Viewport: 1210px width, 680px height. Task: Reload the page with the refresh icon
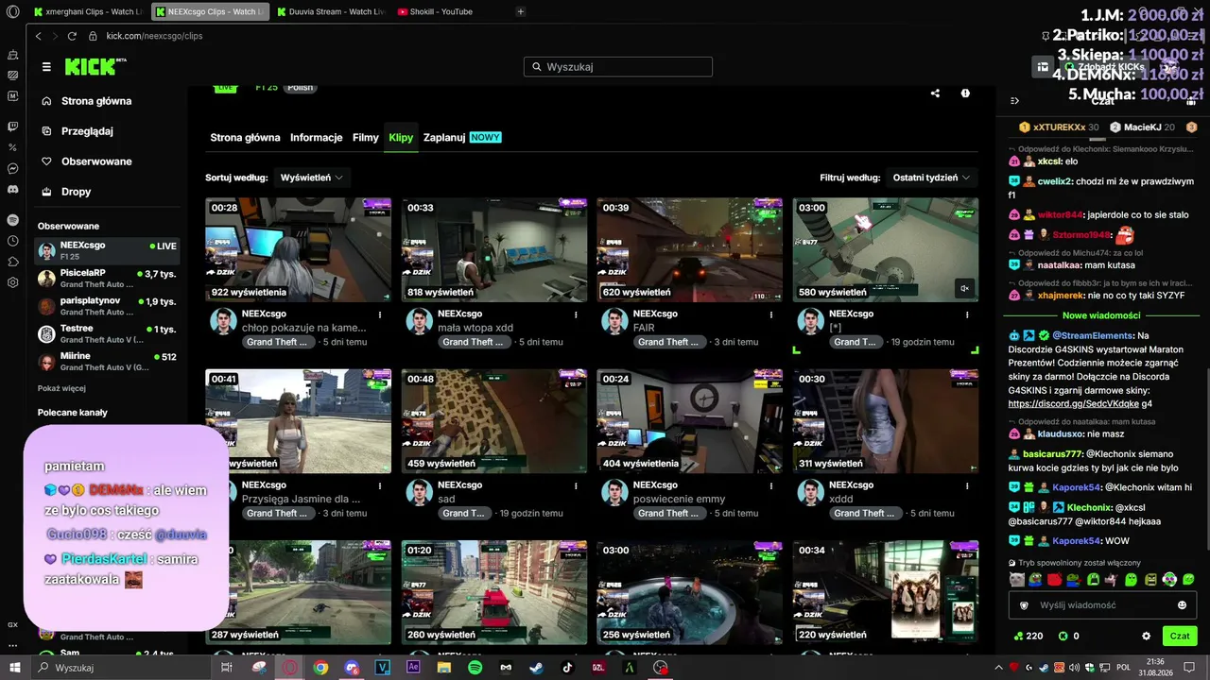72,36
